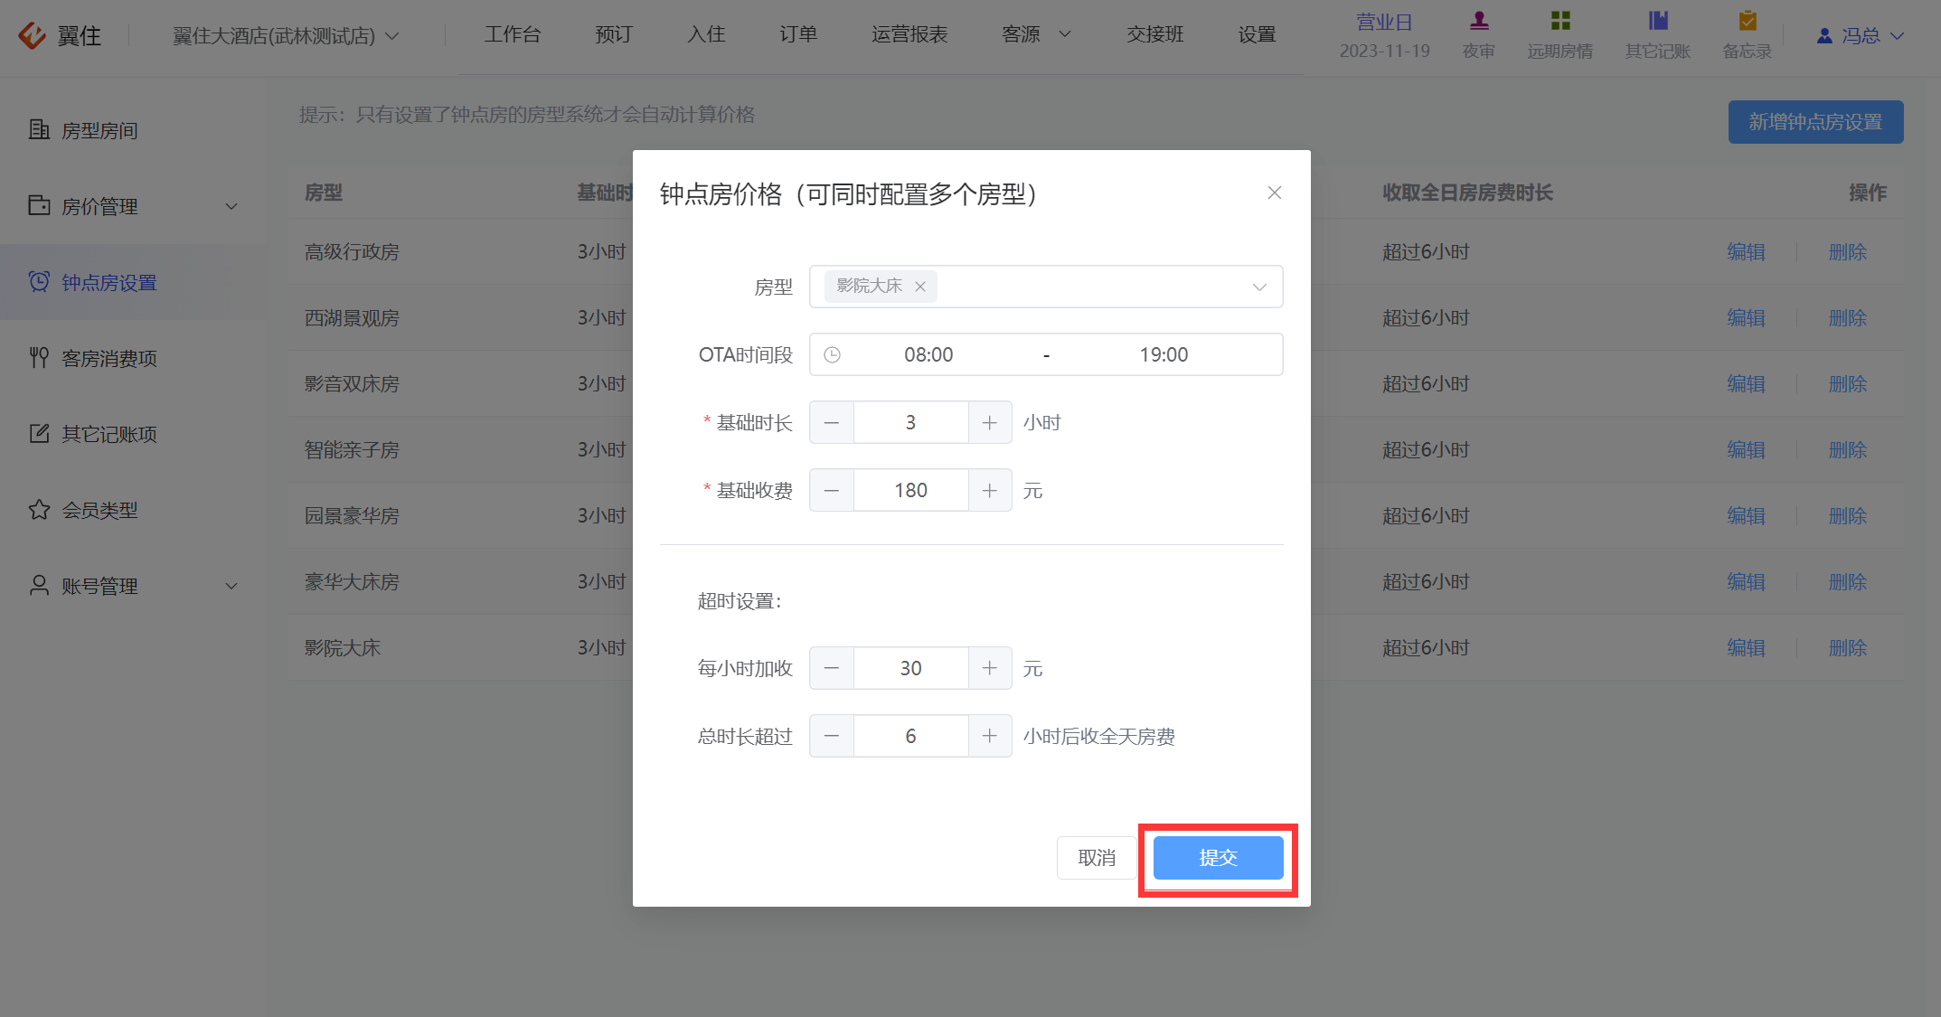Screen dimensions: 1941x1017
Task: Close the 钟点房价格 dialog
Action: (x=1275, y=193)
